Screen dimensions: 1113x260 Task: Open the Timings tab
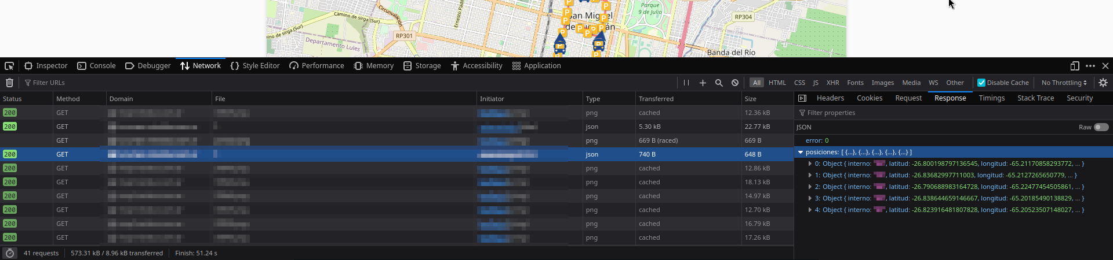[991, 98]
